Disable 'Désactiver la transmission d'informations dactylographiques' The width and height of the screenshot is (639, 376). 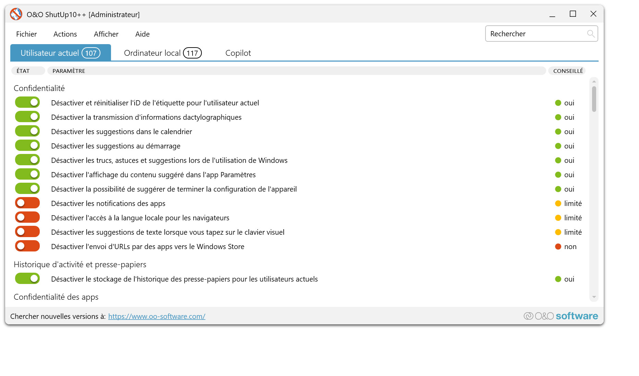click(x=27, y=116)
